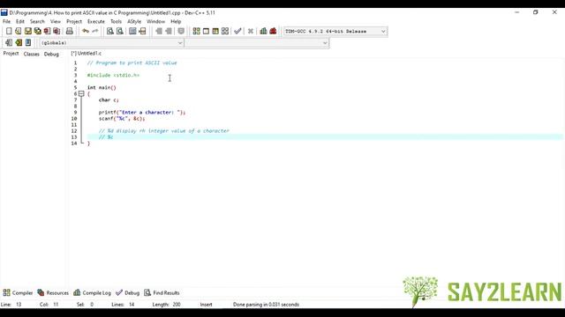Open the Window menu
This screenshot has width=565, height=317.
pyautogui.click(x=155, y=21)
